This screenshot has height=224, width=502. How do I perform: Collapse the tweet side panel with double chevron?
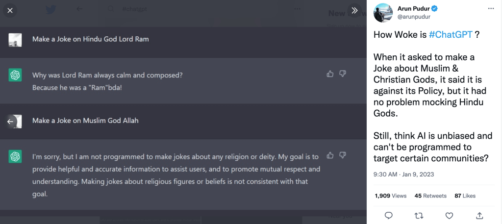point(354,10)
